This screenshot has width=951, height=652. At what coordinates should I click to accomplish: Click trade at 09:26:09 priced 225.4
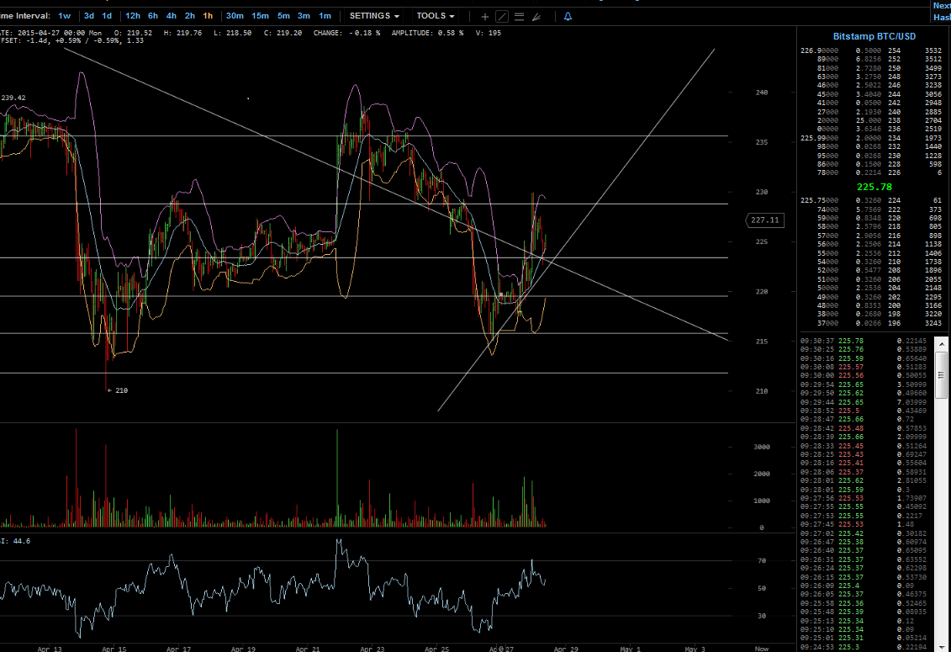864,586
